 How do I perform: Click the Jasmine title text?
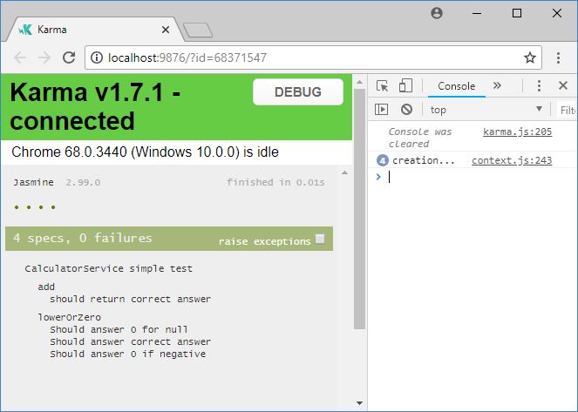pos(33,182)
